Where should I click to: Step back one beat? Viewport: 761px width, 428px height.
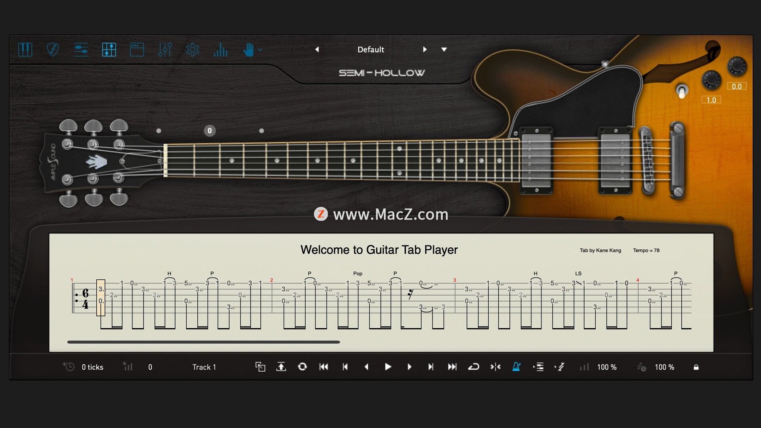[367, 367]
